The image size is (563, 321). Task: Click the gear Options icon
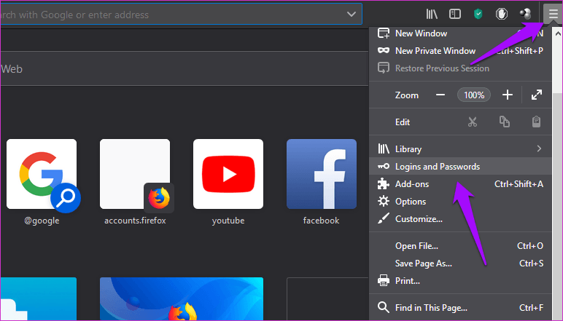tap(384, 201)
